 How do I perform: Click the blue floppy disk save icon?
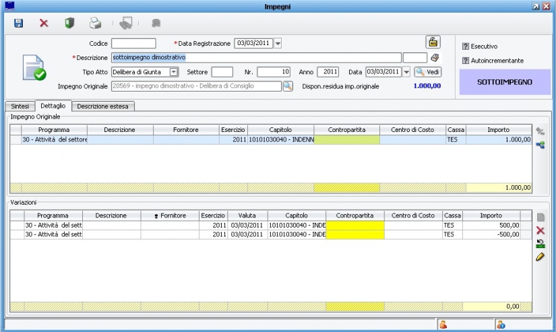tap(19, 23)
